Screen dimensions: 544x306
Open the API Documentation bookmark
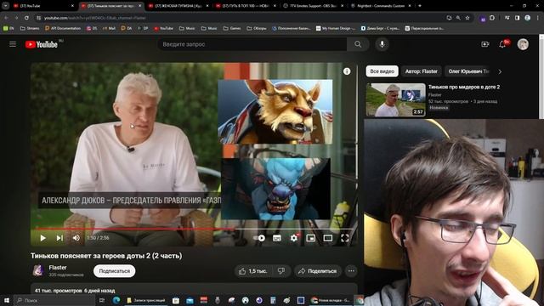pyautogui.click(x=63, y=28)
